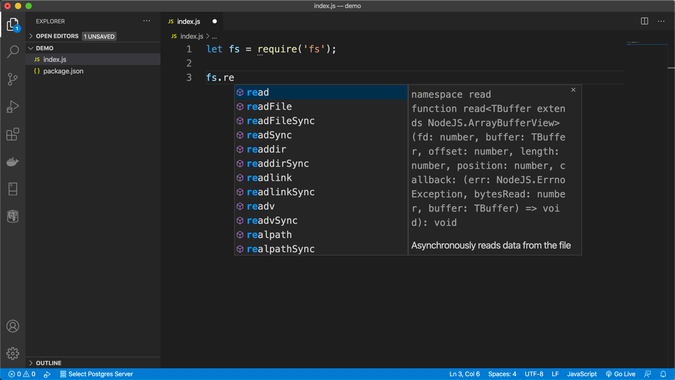Open the JavaScript language mode selector

(582, 374)
